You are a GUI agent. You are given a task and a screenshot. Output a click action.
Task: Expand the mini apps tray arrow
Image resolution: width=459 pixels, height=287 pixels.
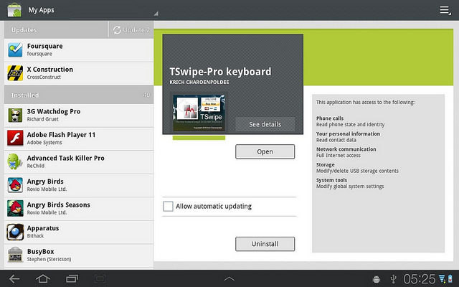tap(229, 278)
